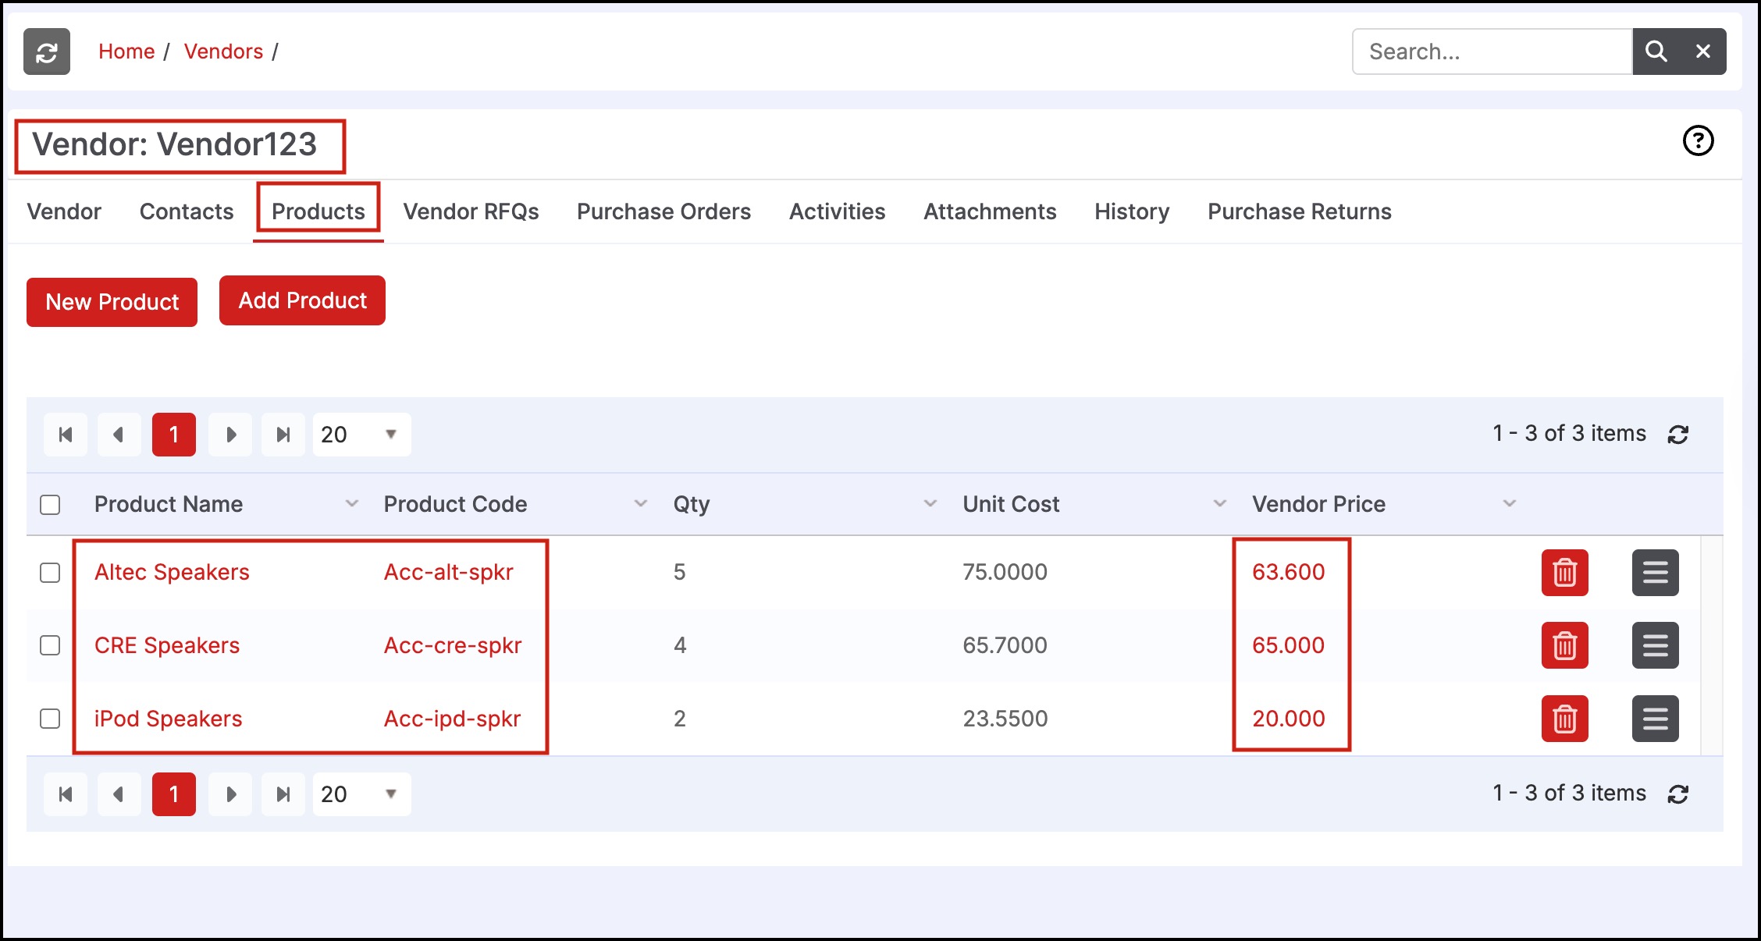Switch to the Contacts tab

187,211
